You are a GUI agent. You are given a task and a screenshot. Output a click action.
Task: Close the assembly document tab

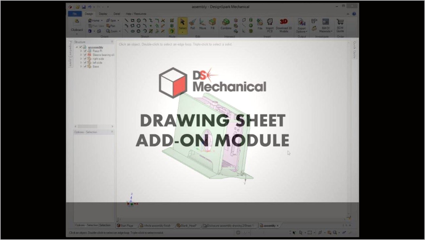278,225
